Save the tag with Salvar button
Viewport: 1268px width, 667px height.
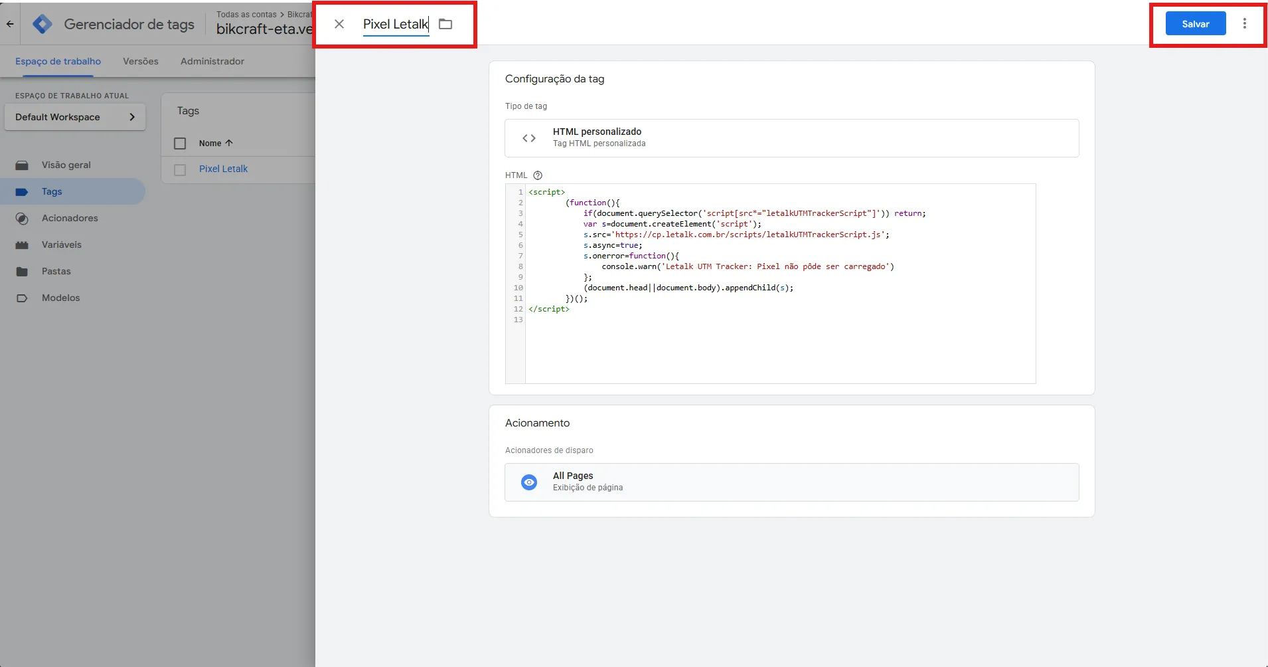[x=1196, y=24]
